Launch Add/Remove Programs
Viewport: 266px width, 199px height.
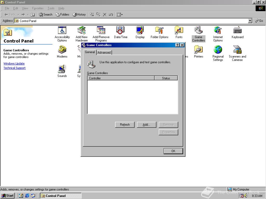pyautogui.click(x=101, y=30)
